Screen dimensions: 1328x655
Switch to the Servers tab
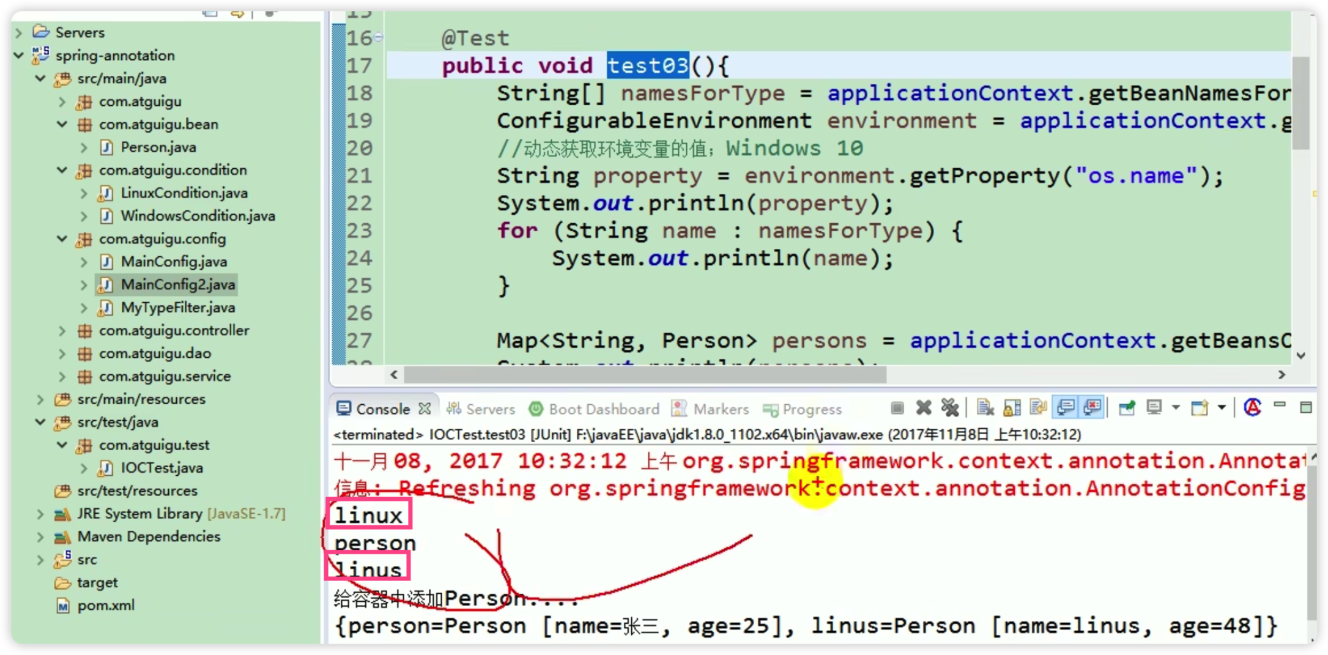[x=481, y=409]
